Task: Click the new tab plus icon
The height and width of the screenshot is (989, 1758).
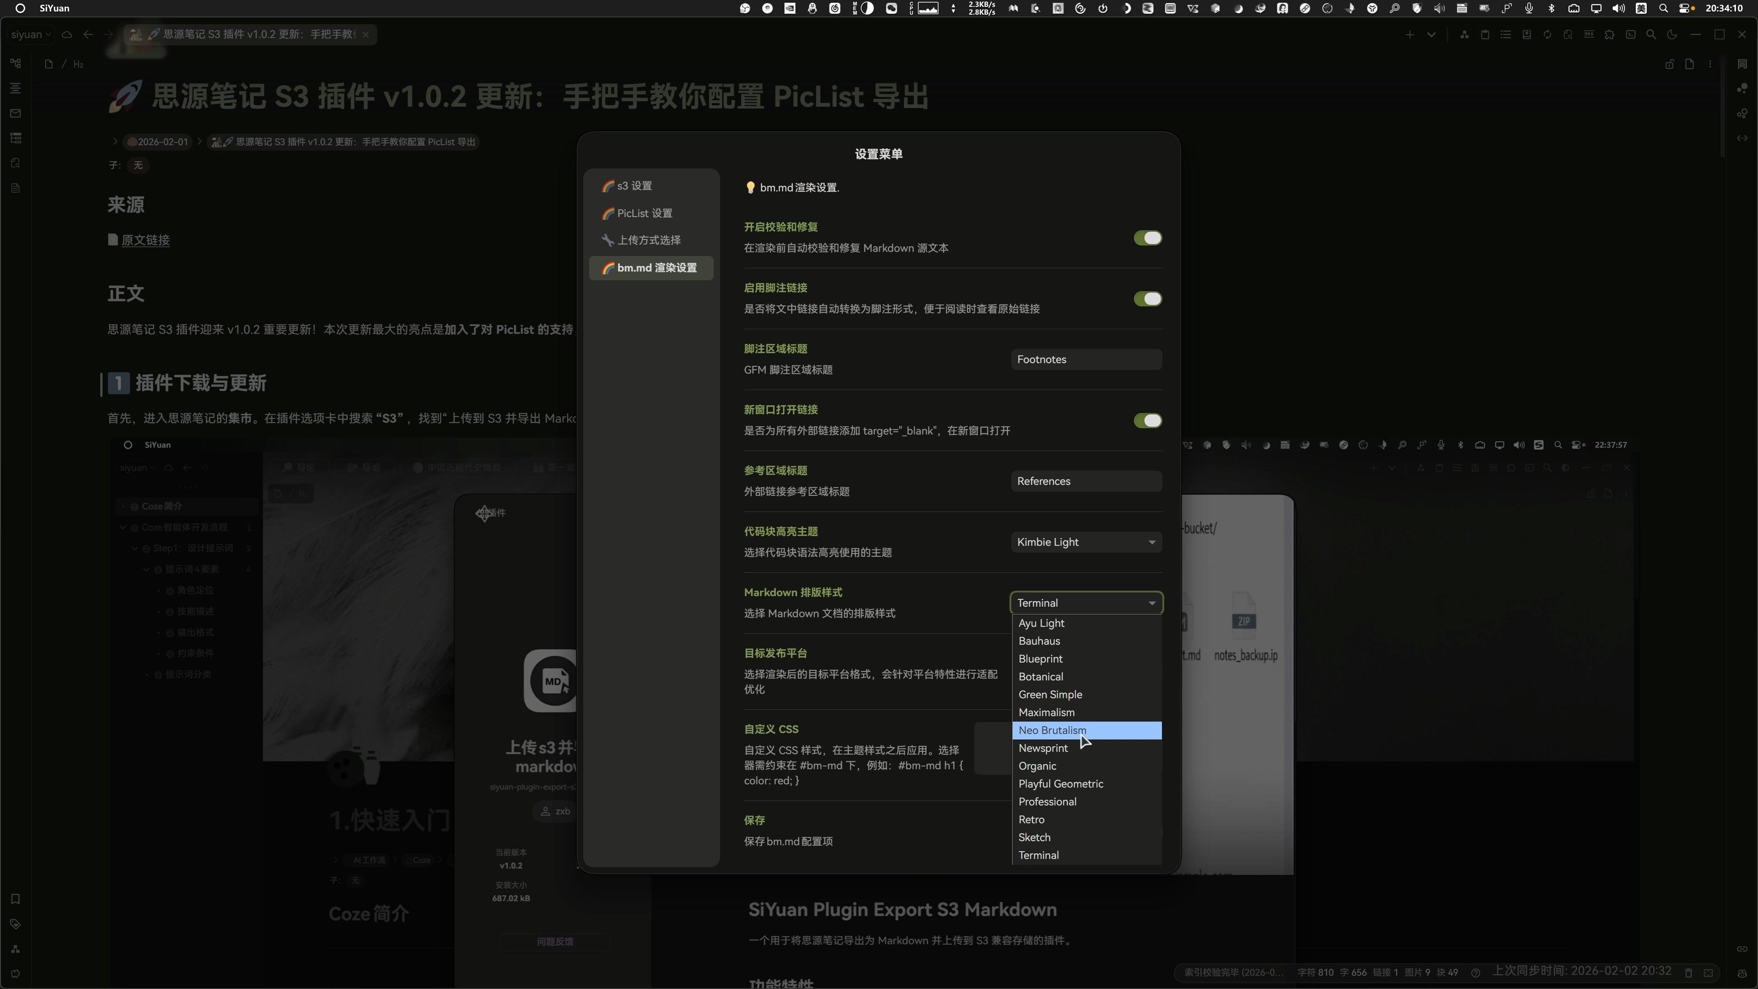Action: point(1410,34)
